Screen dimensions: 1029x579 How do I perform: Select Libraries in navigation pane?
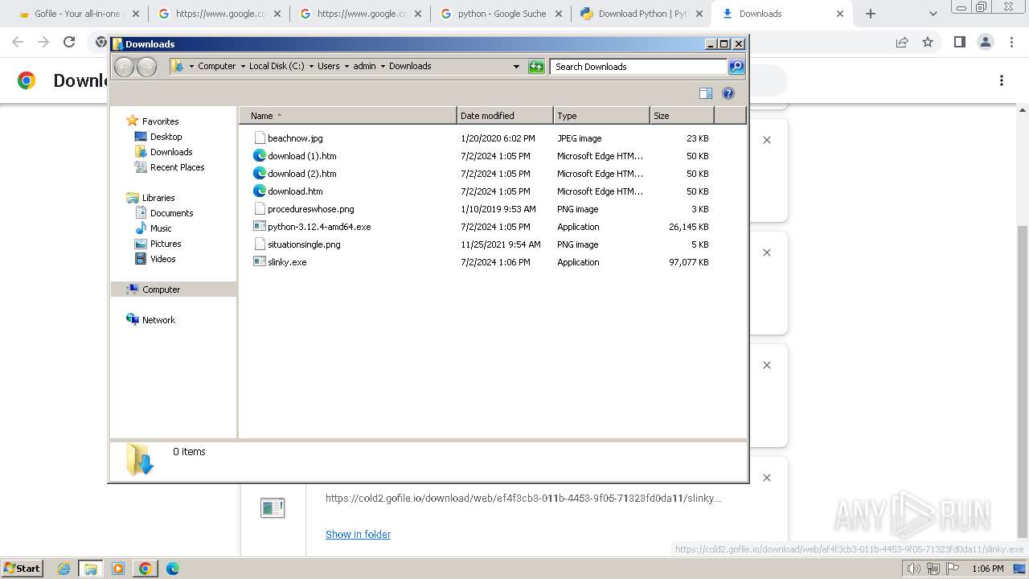[158, 198]
